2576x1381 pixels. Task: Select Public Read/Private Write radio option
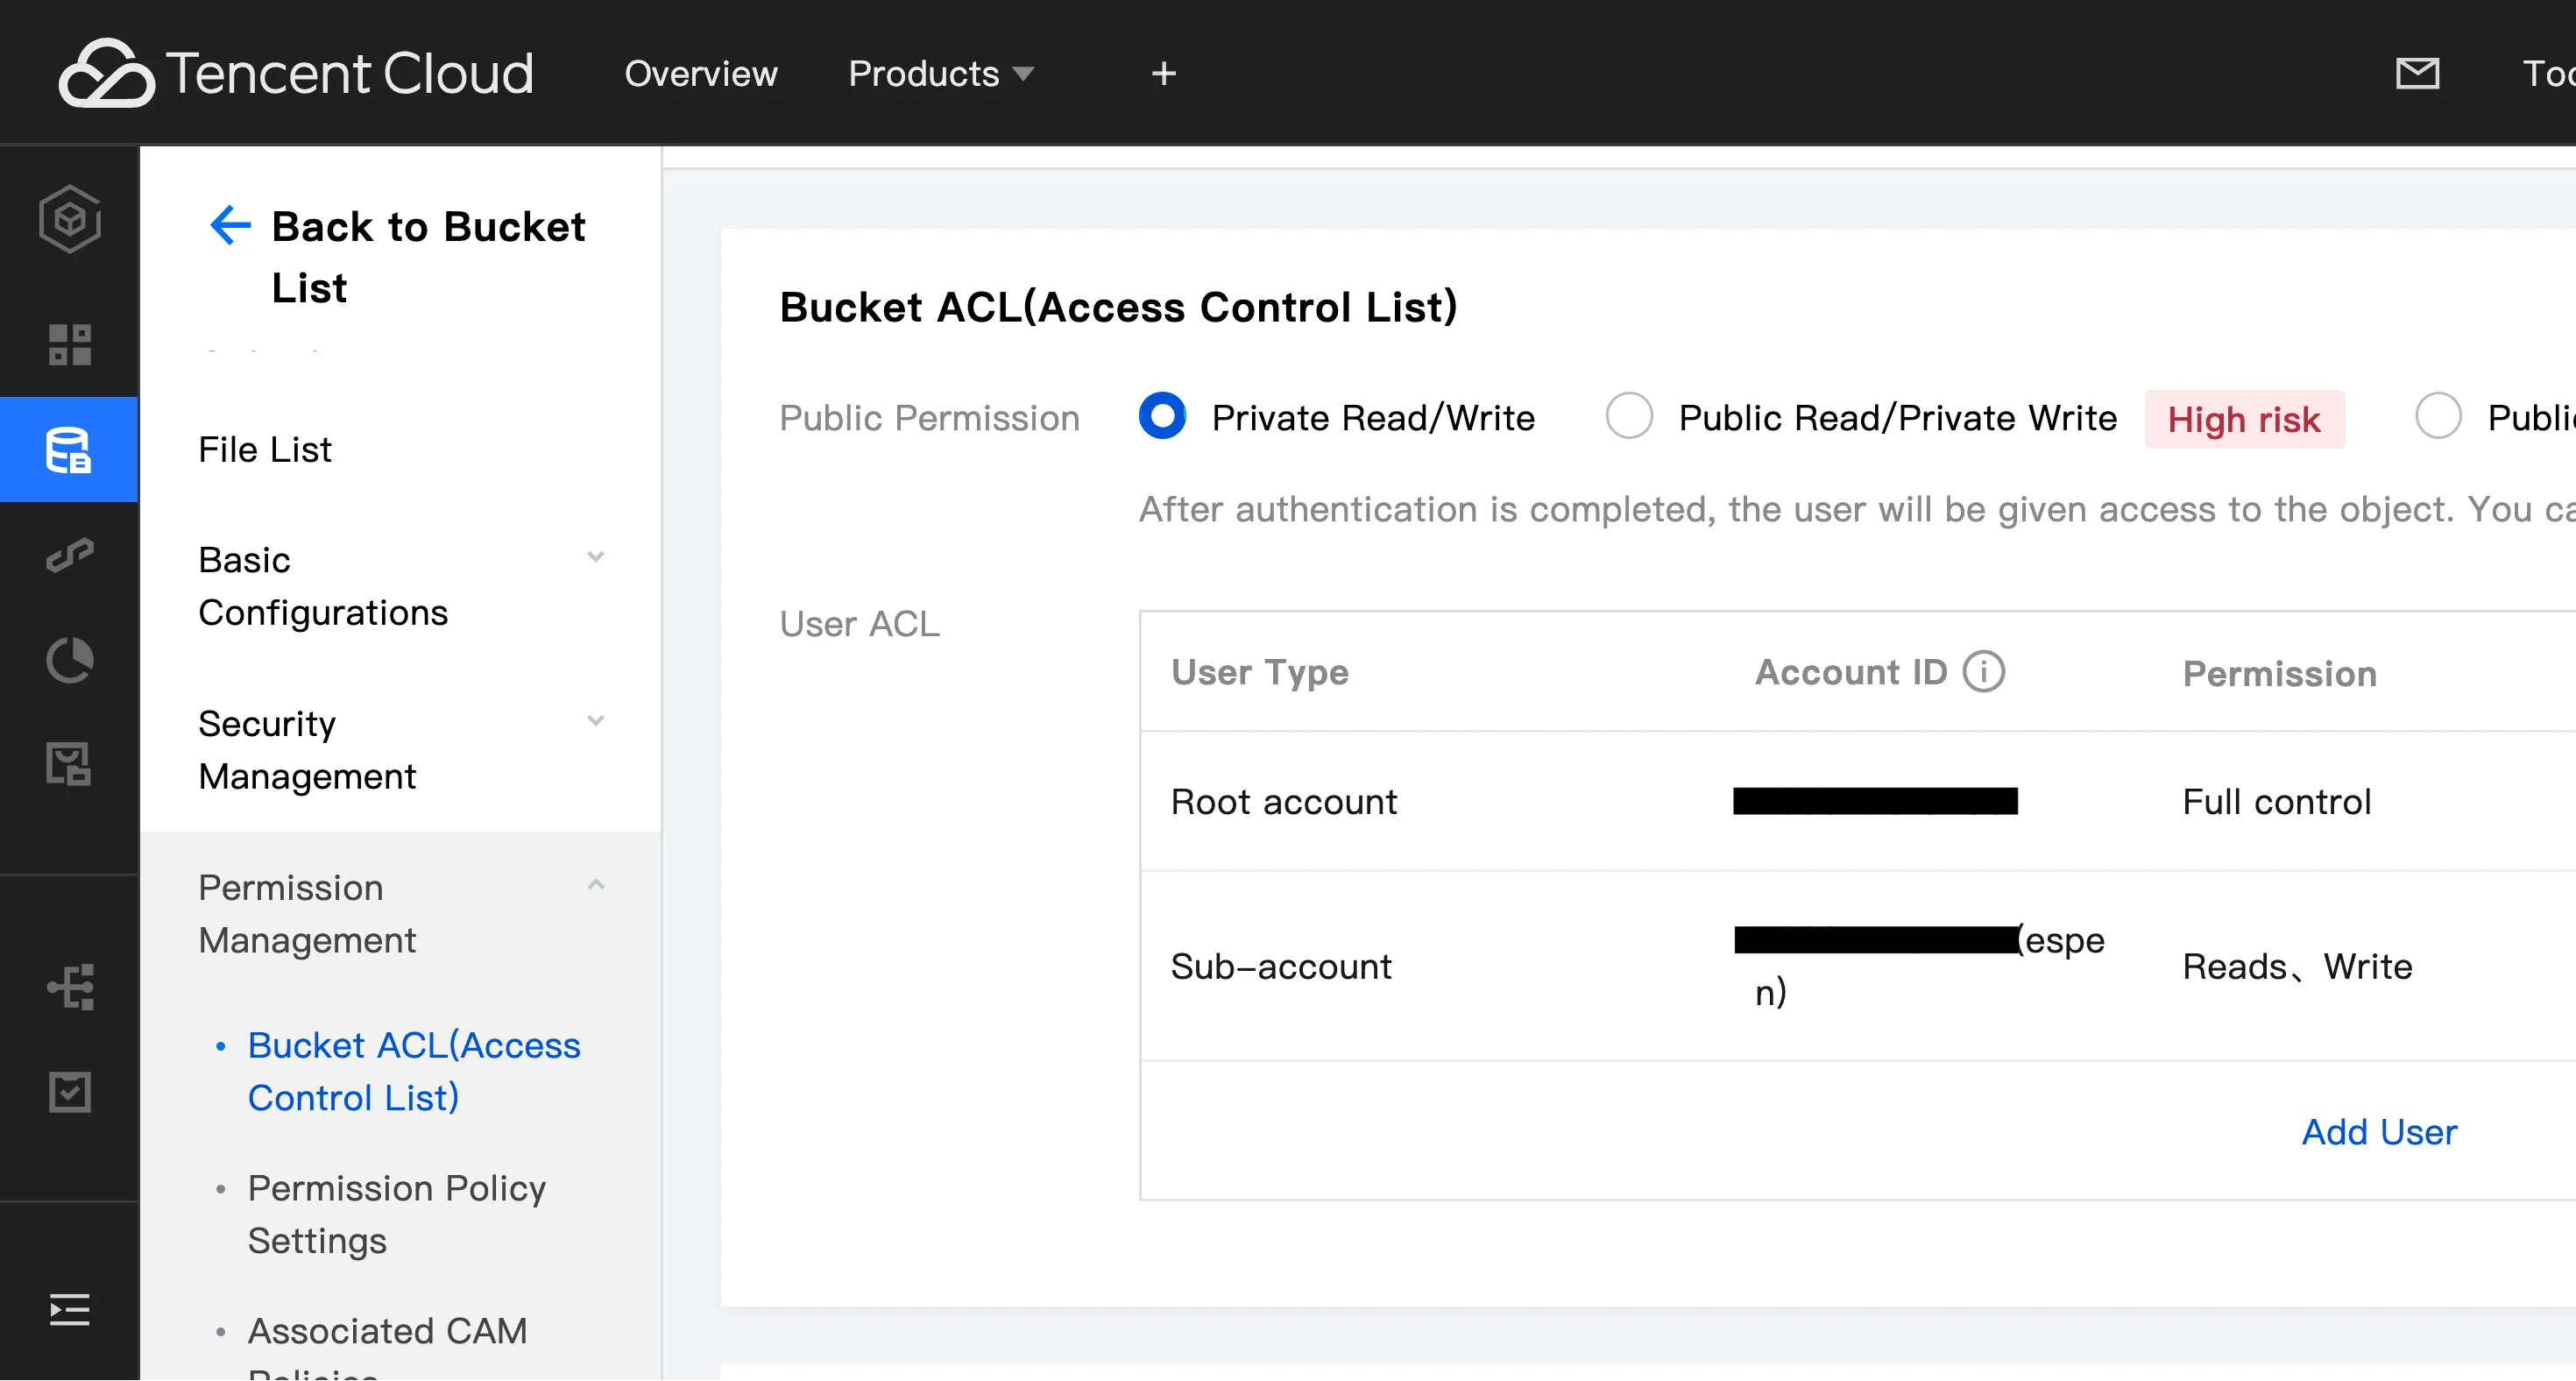(1629, 416)
